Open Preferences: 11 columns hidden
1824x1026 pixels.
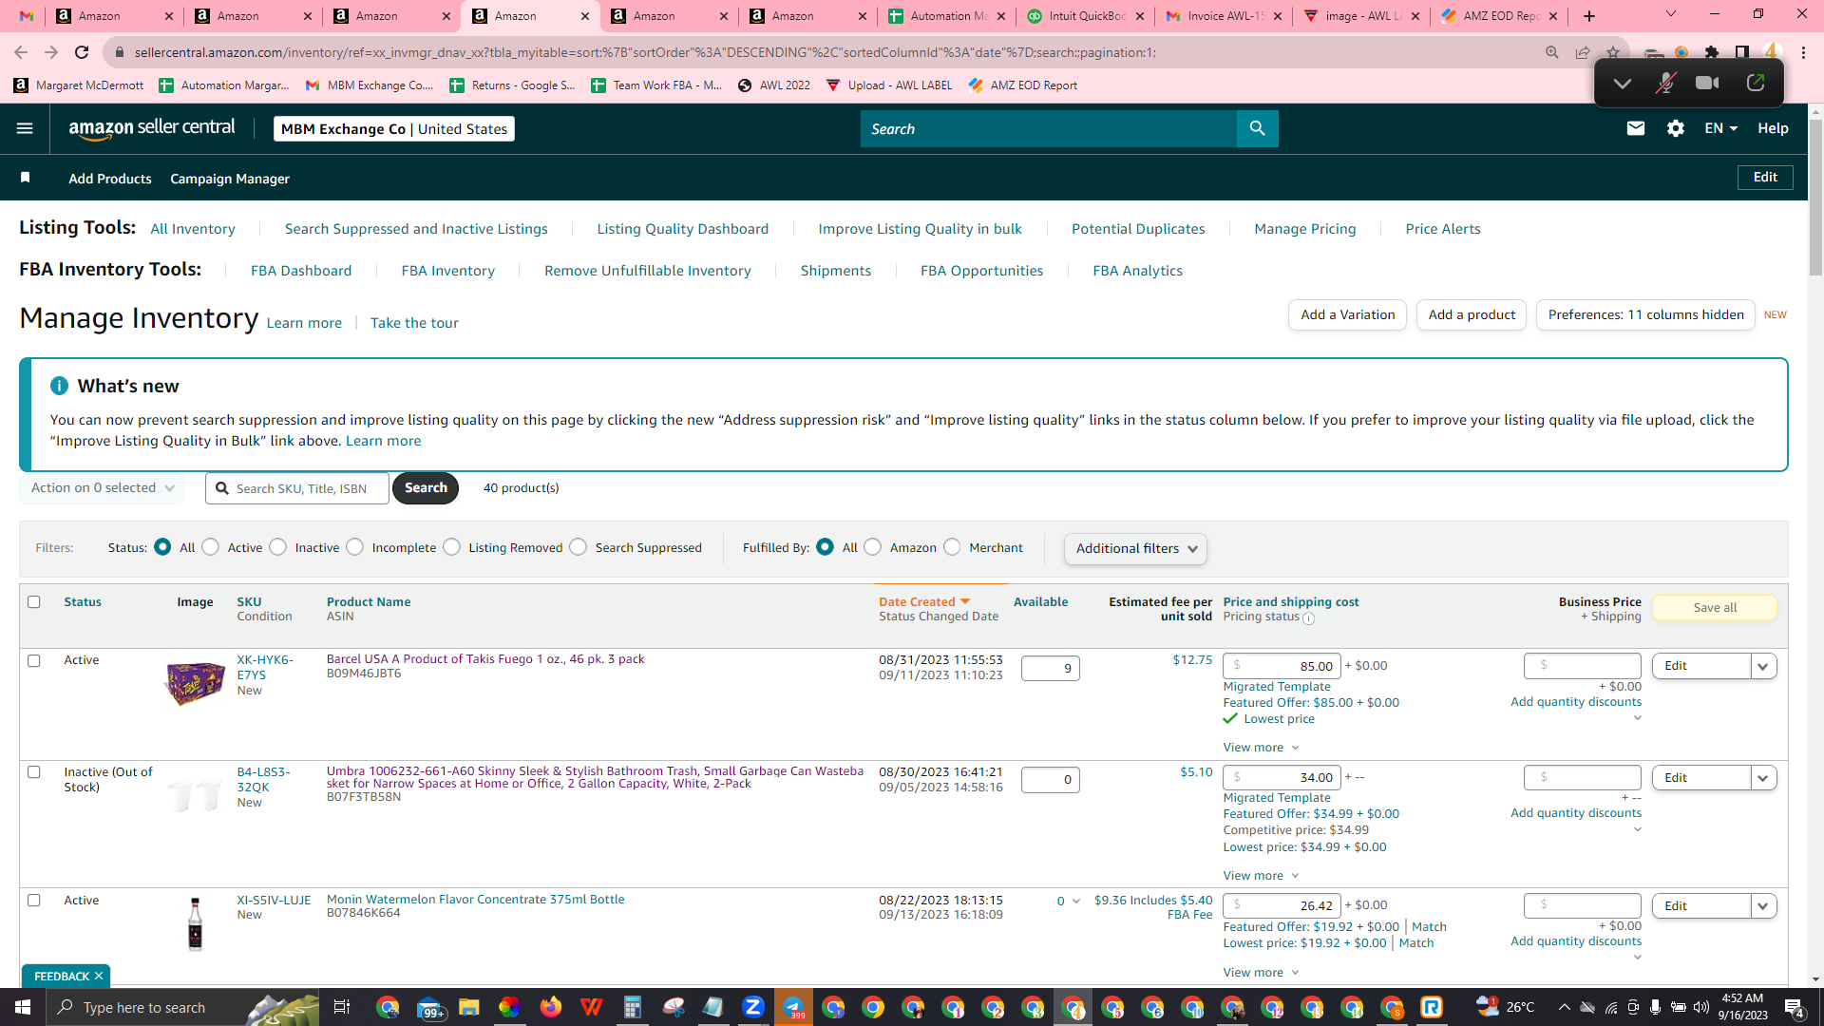coord(1646,314)
